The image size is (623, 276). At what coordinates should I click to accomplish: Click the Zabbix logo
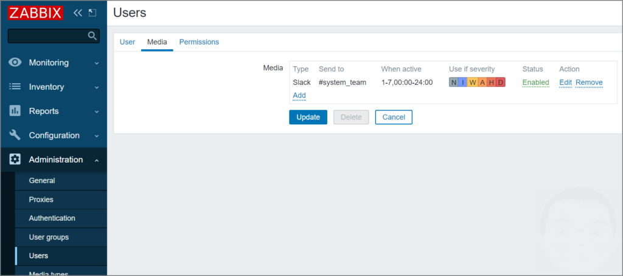tap(35, 13)
